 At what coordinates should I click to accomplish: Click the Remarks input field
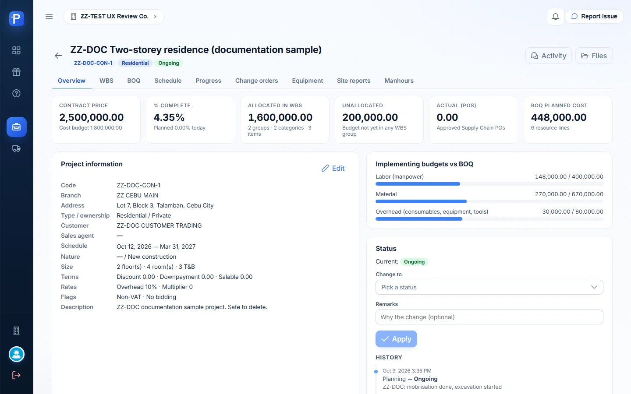pyautogui.click(x=489, y=317)
